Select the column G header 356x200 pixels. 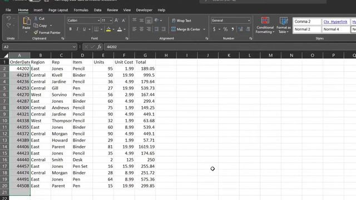tap(145, 56)
